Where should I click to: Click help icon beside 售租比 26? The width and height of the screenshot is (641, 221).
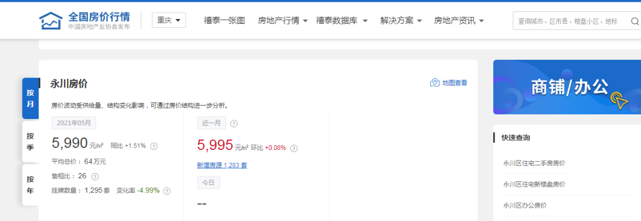pyautogui.click(x=95, y=177)
